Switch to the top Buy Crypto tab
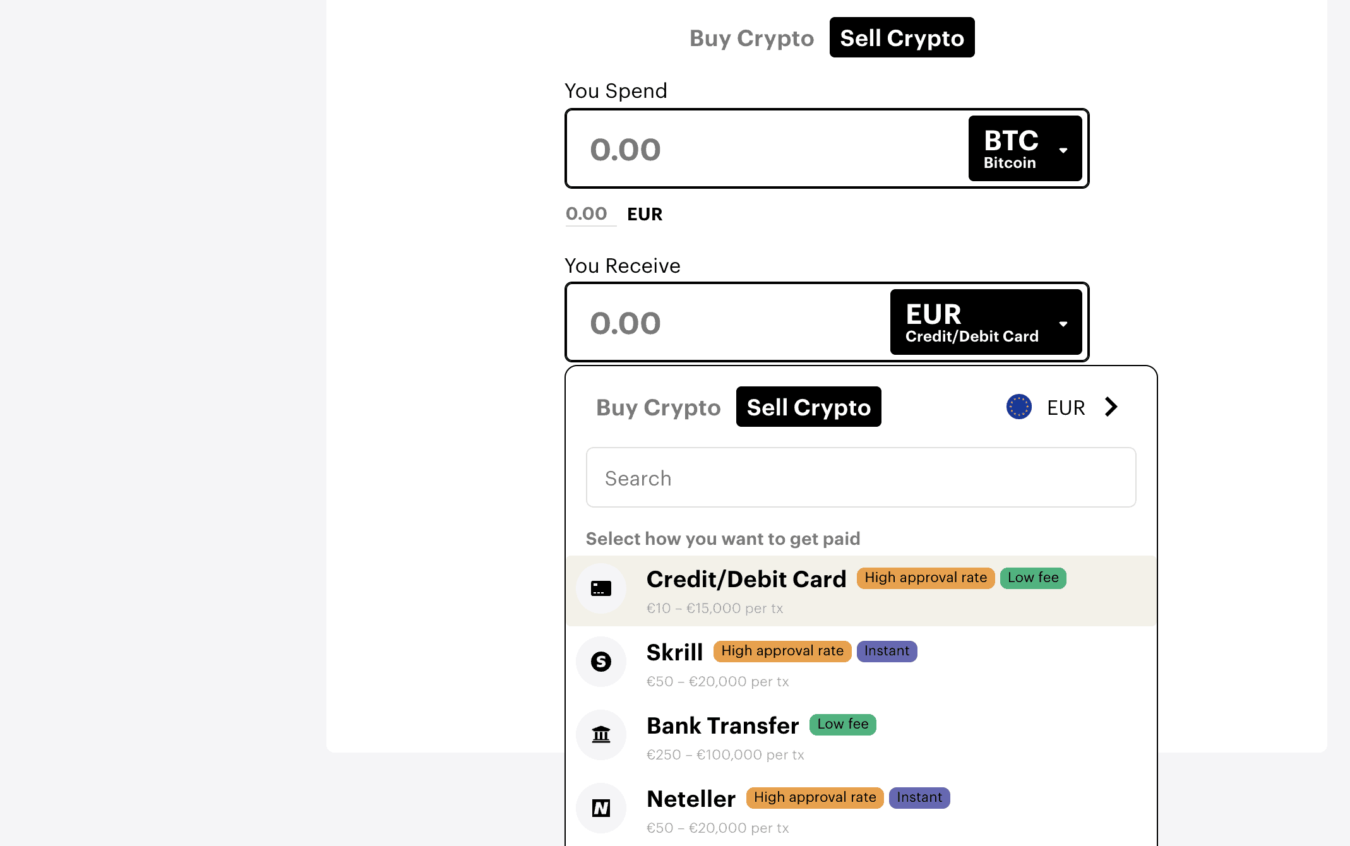The height and width of the screenshot is (846, 1350). click(x=751, y=38)
